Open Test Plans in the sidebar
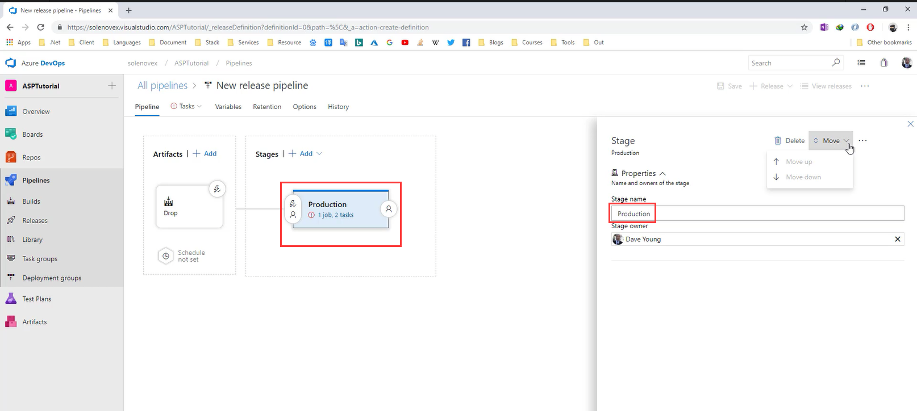917x411 pixels. point(36,299)
